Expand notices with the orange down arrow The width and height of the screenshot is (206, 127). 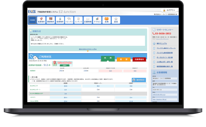(x=88, y=51)
